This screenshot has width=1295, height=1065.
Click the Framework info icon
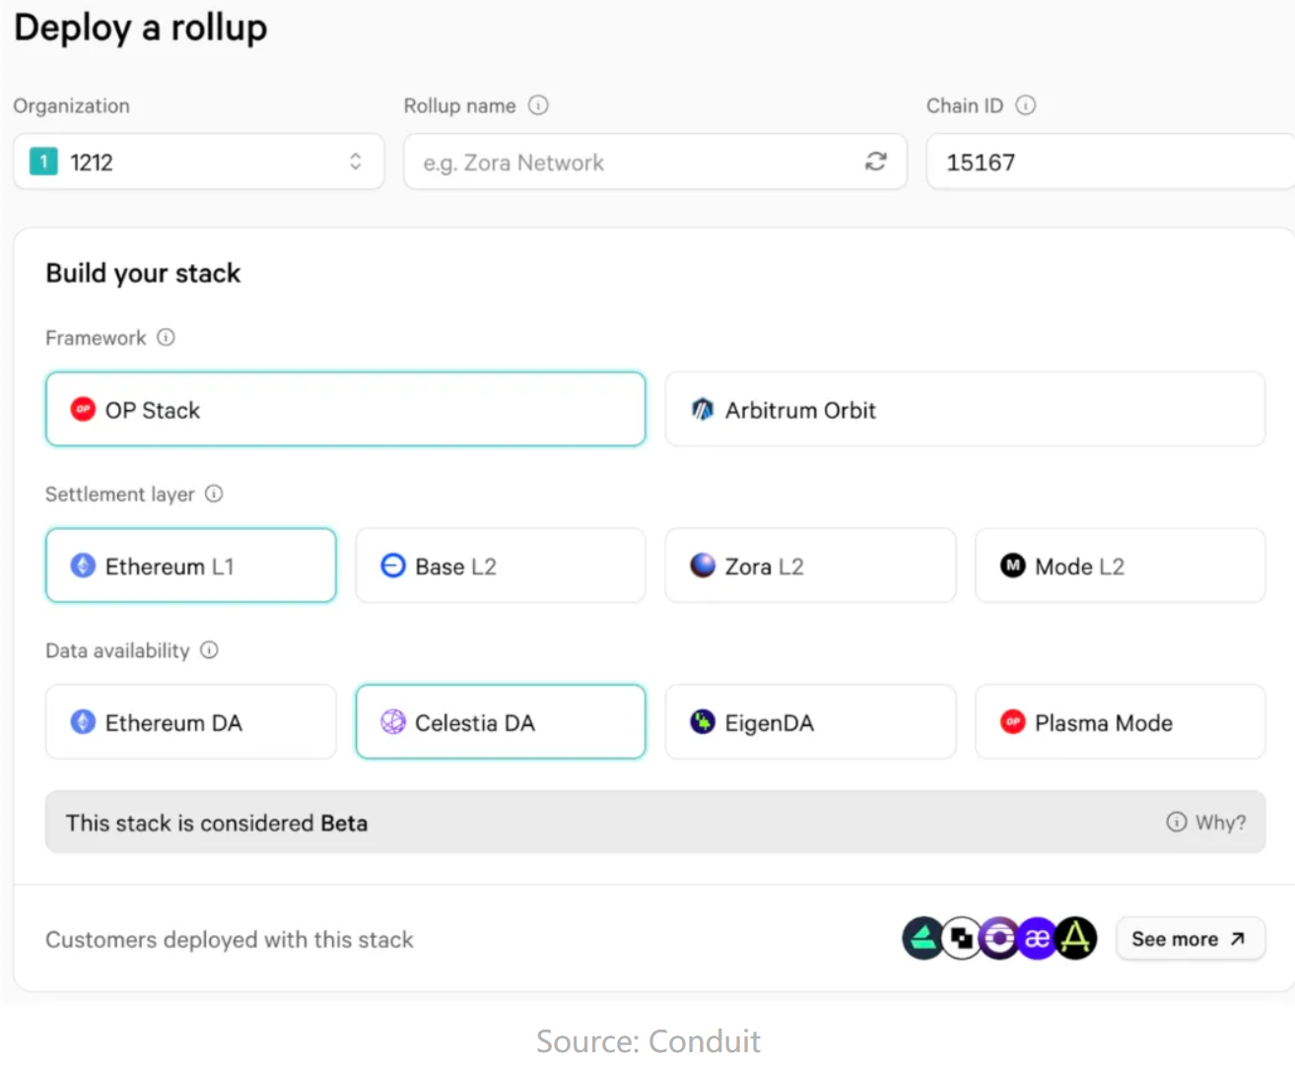pyautogui.click(x=166, y=337)
